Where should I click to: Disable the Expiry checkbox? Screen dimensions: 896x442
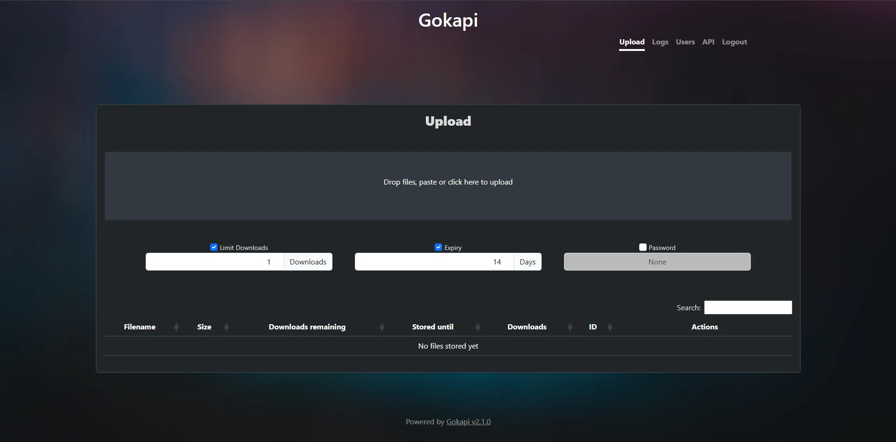438,247
